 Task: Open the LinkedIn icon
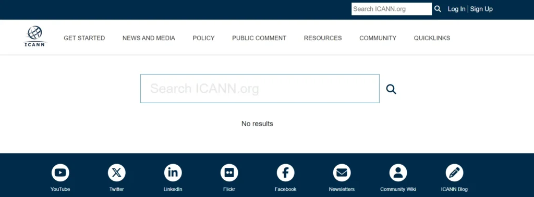tap(173, 173)
